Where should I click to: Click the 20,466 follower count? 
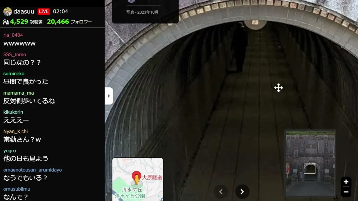pyautogui.click(x=58, y=21)
